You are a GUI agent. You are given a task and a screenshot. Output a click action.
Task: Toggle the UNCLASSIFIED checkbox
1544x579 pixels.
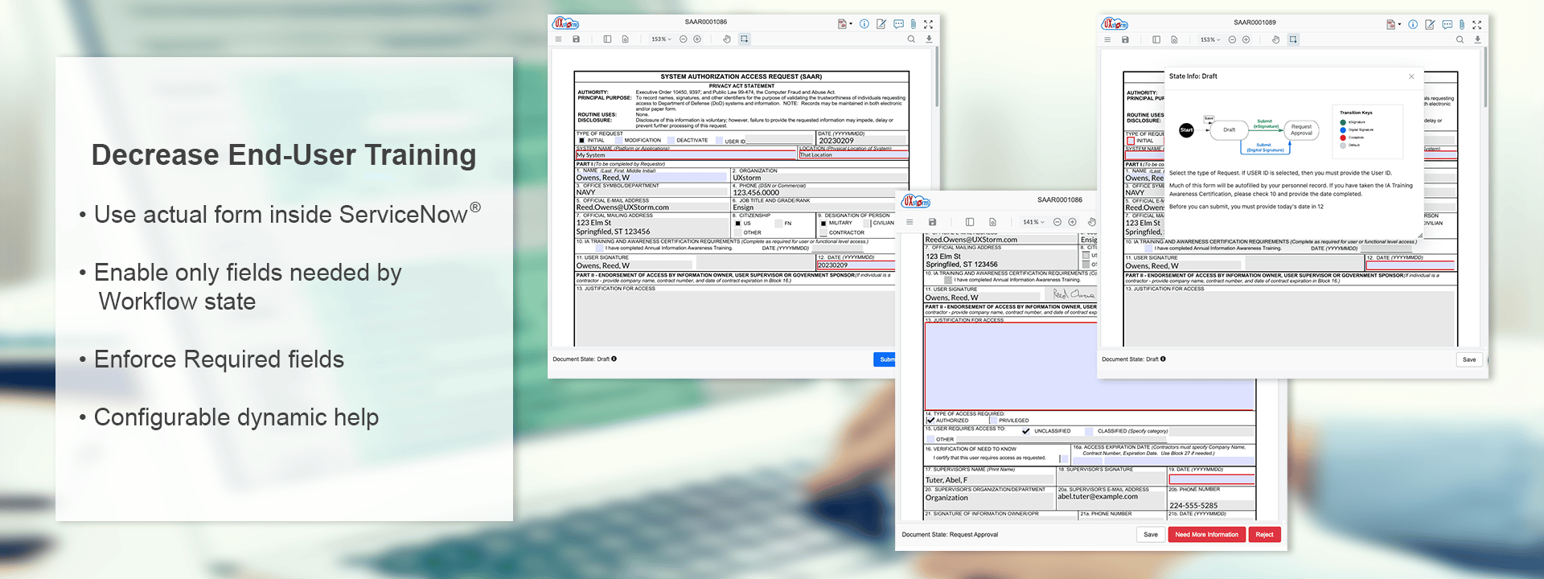(1026, 431)
